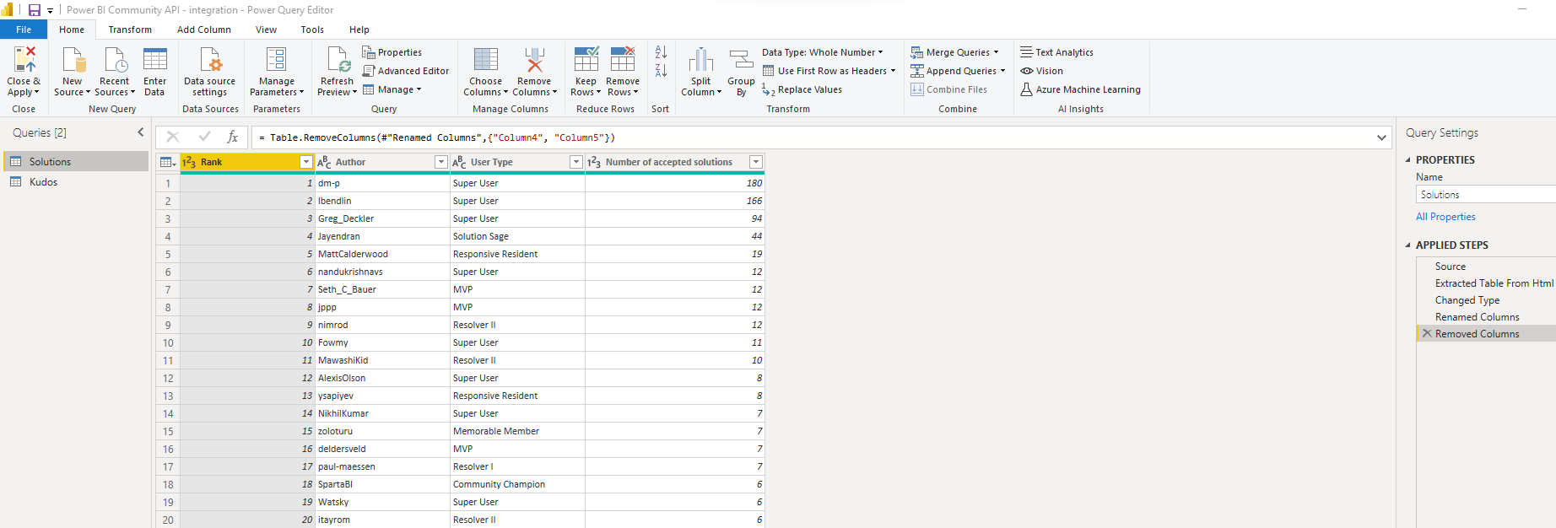Delete the Removed Columns step
Screen dimensions: 1556x528
click(x=1427, y=333)
